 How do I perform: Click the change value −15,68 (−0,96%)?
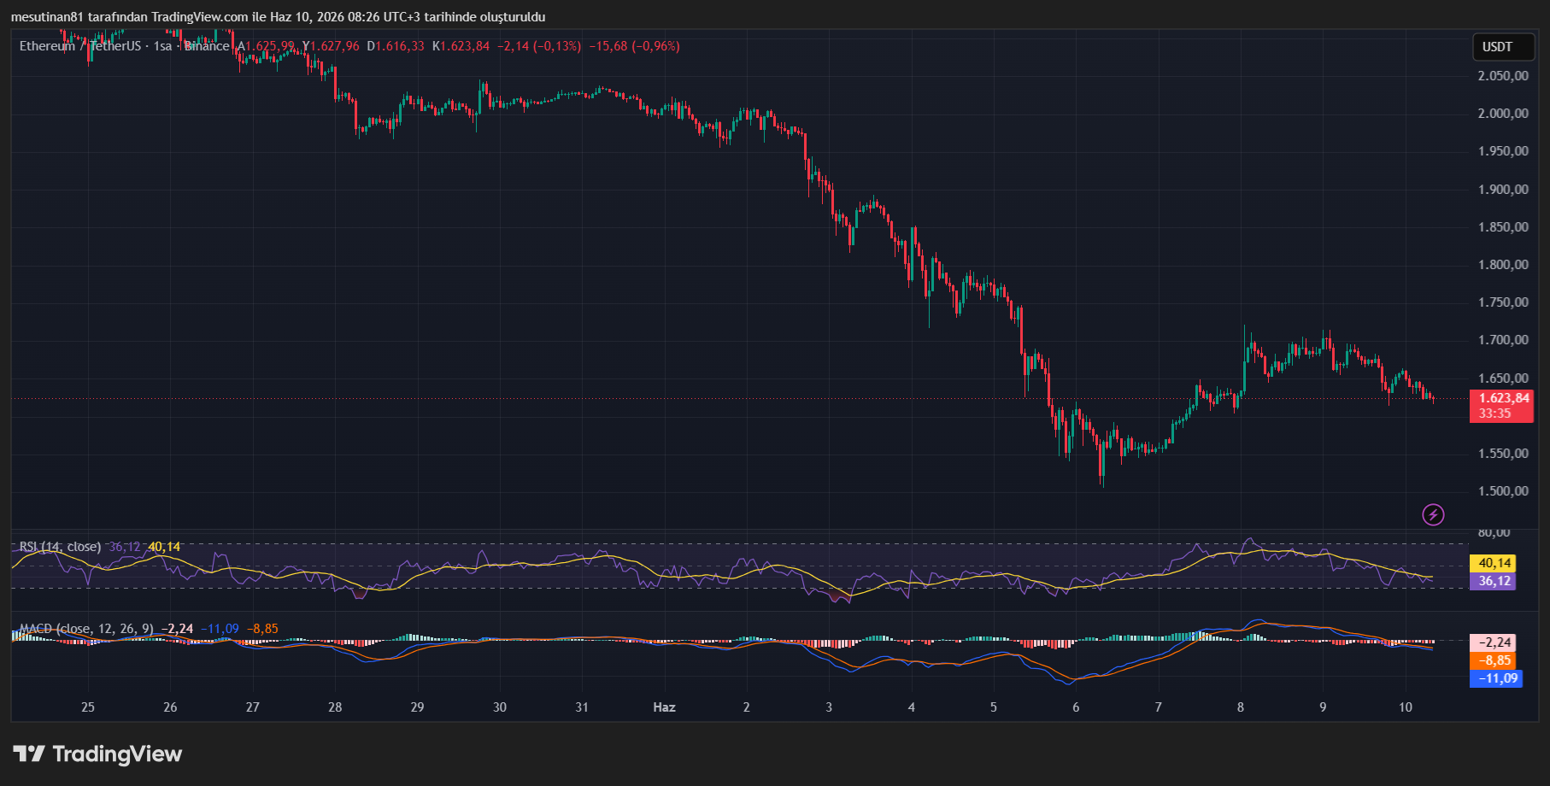(x=635, y=46)
